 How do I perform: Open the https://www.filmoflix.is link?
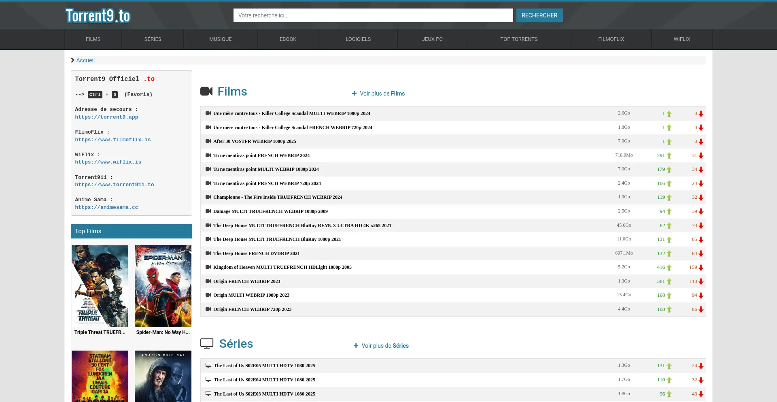113,140
